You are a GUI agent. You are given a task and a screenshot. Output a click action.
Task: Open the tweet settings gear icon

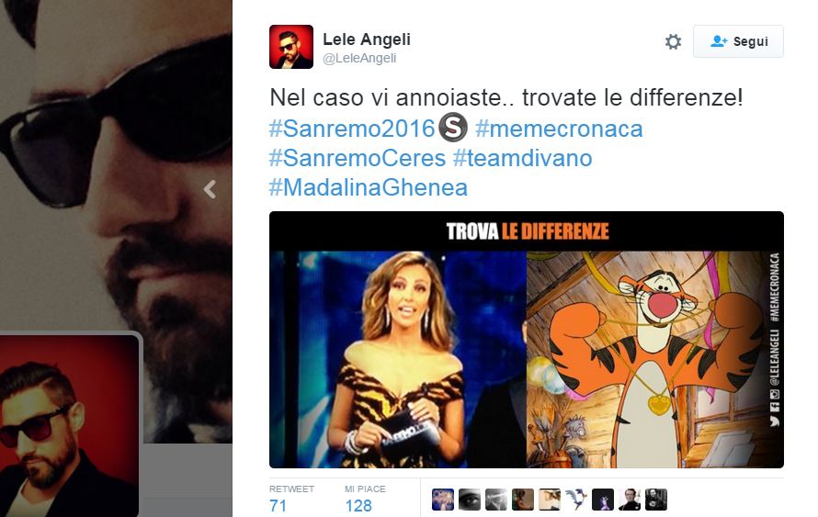(x=673, y=41)
